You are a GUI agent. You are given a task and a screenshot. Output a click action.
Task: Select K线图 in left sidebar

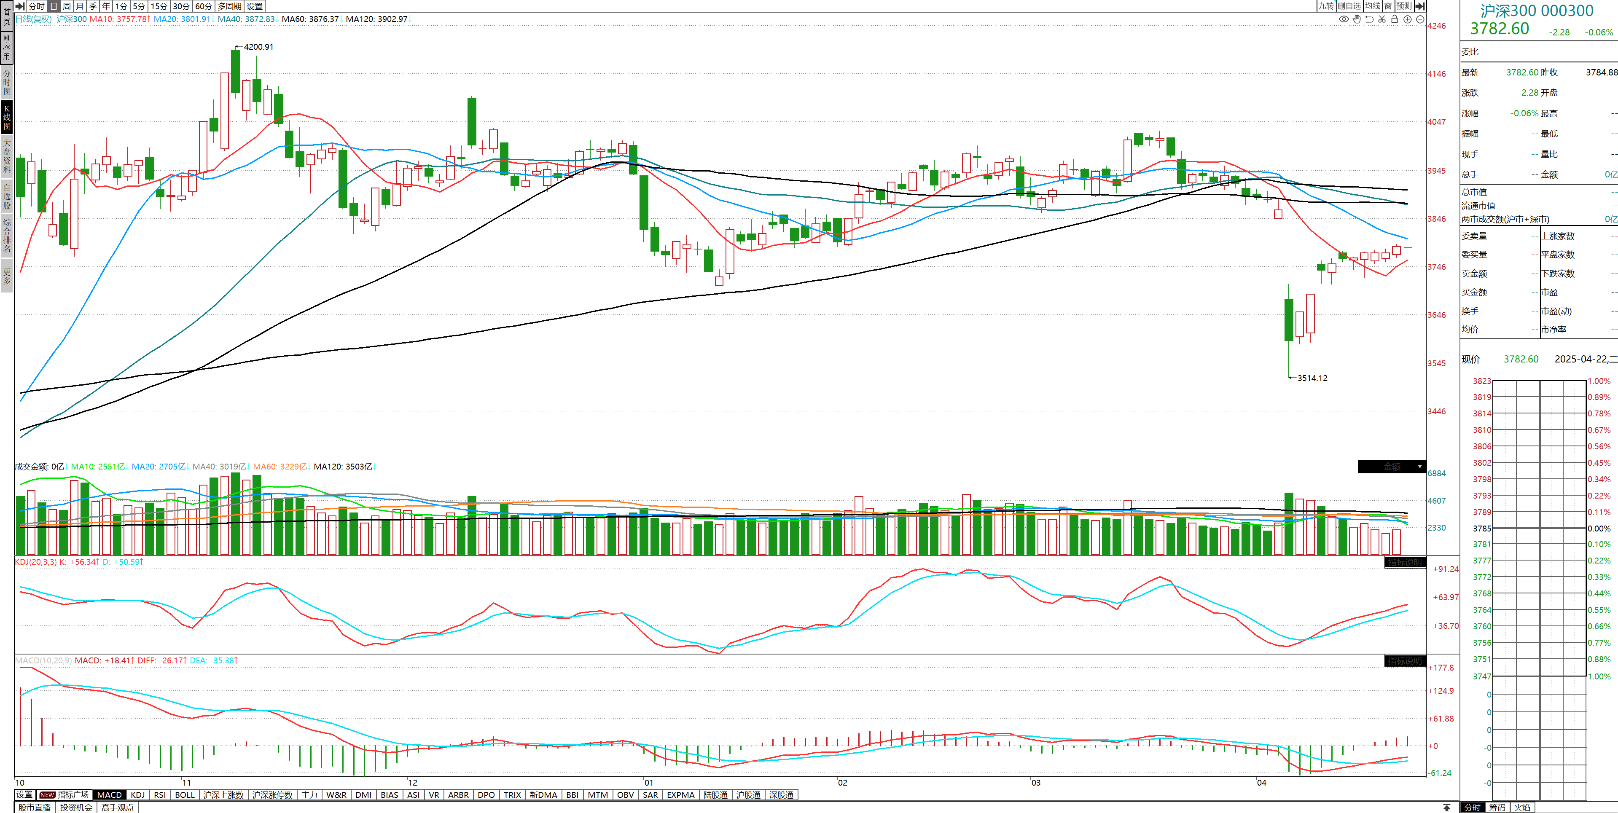(6, 118)
